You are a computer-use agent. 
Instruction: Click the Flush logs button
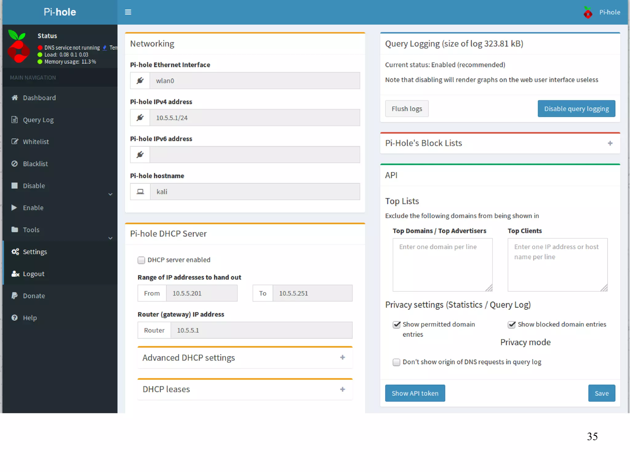[407, 109]
